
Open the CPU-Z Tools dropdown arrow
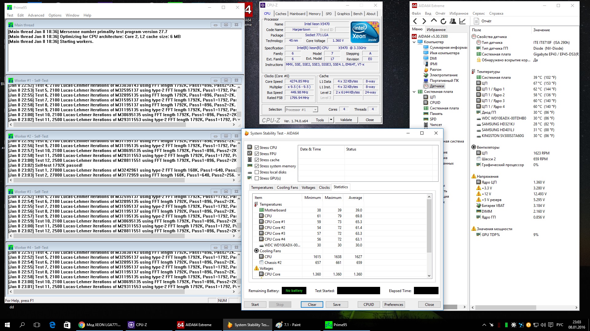[331, 120]
